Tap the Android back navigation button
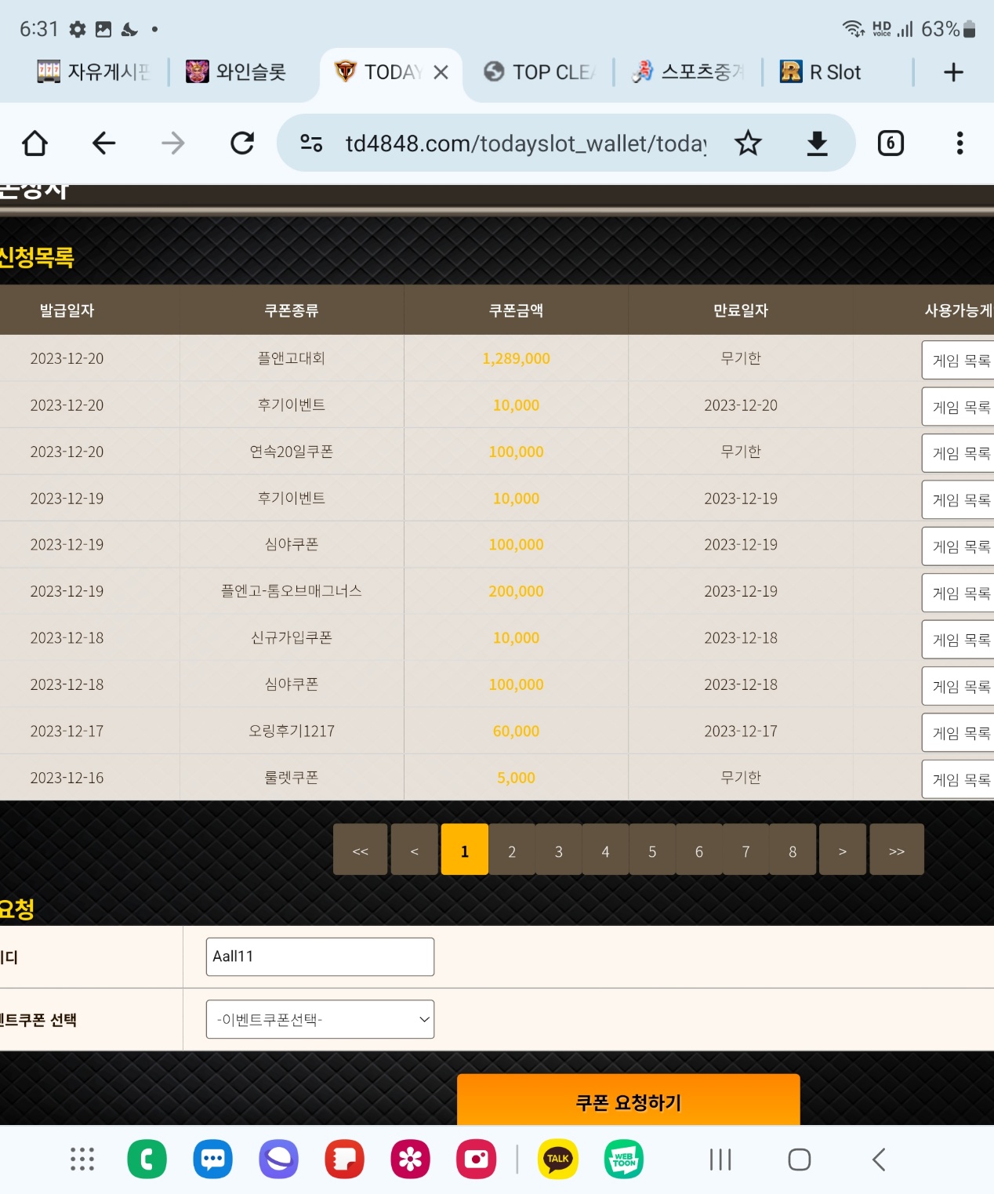Image resolution: width=994 pixels, height=1194 pixels. (879, 1160)
